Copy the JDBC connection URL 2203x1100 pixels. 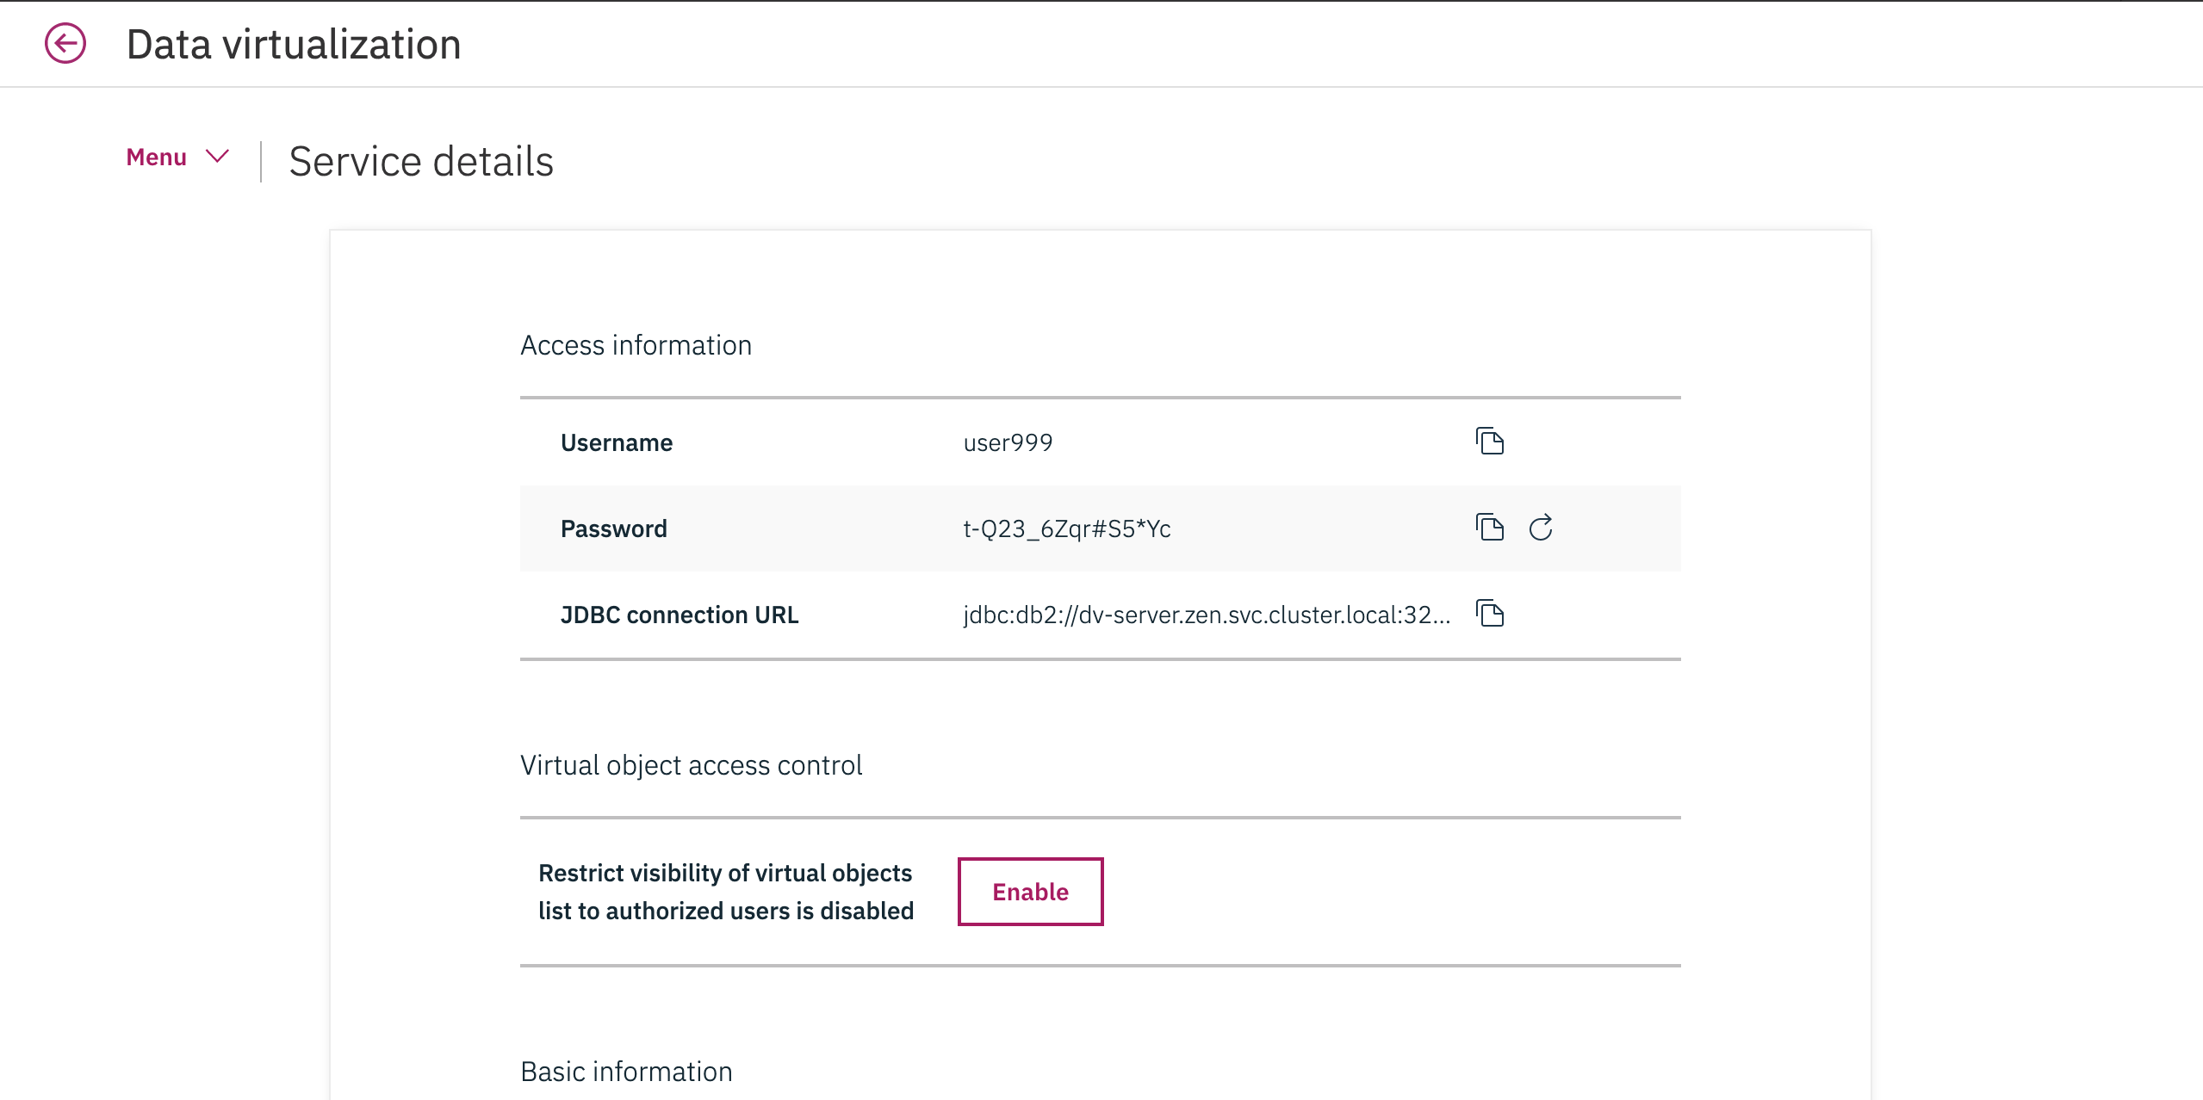tap(1489, 614)
